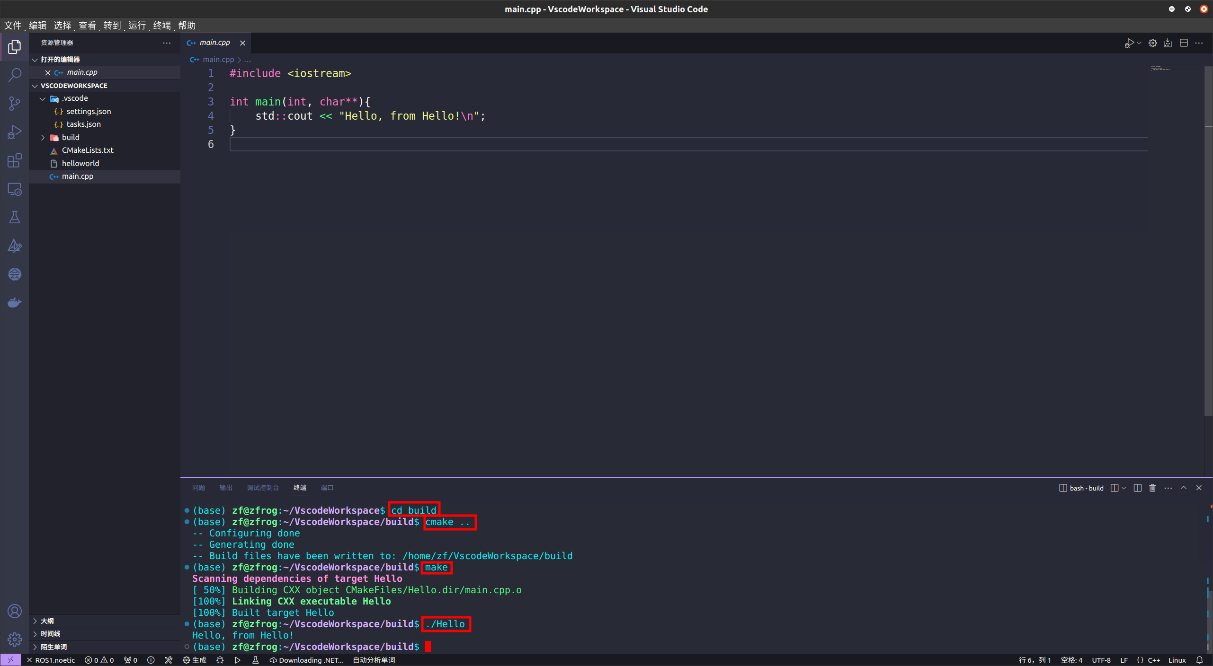Run the C++ file with the play button
Image resolution: width=1213 pixels, height=666 pixels.
[x=1130, y=43]
